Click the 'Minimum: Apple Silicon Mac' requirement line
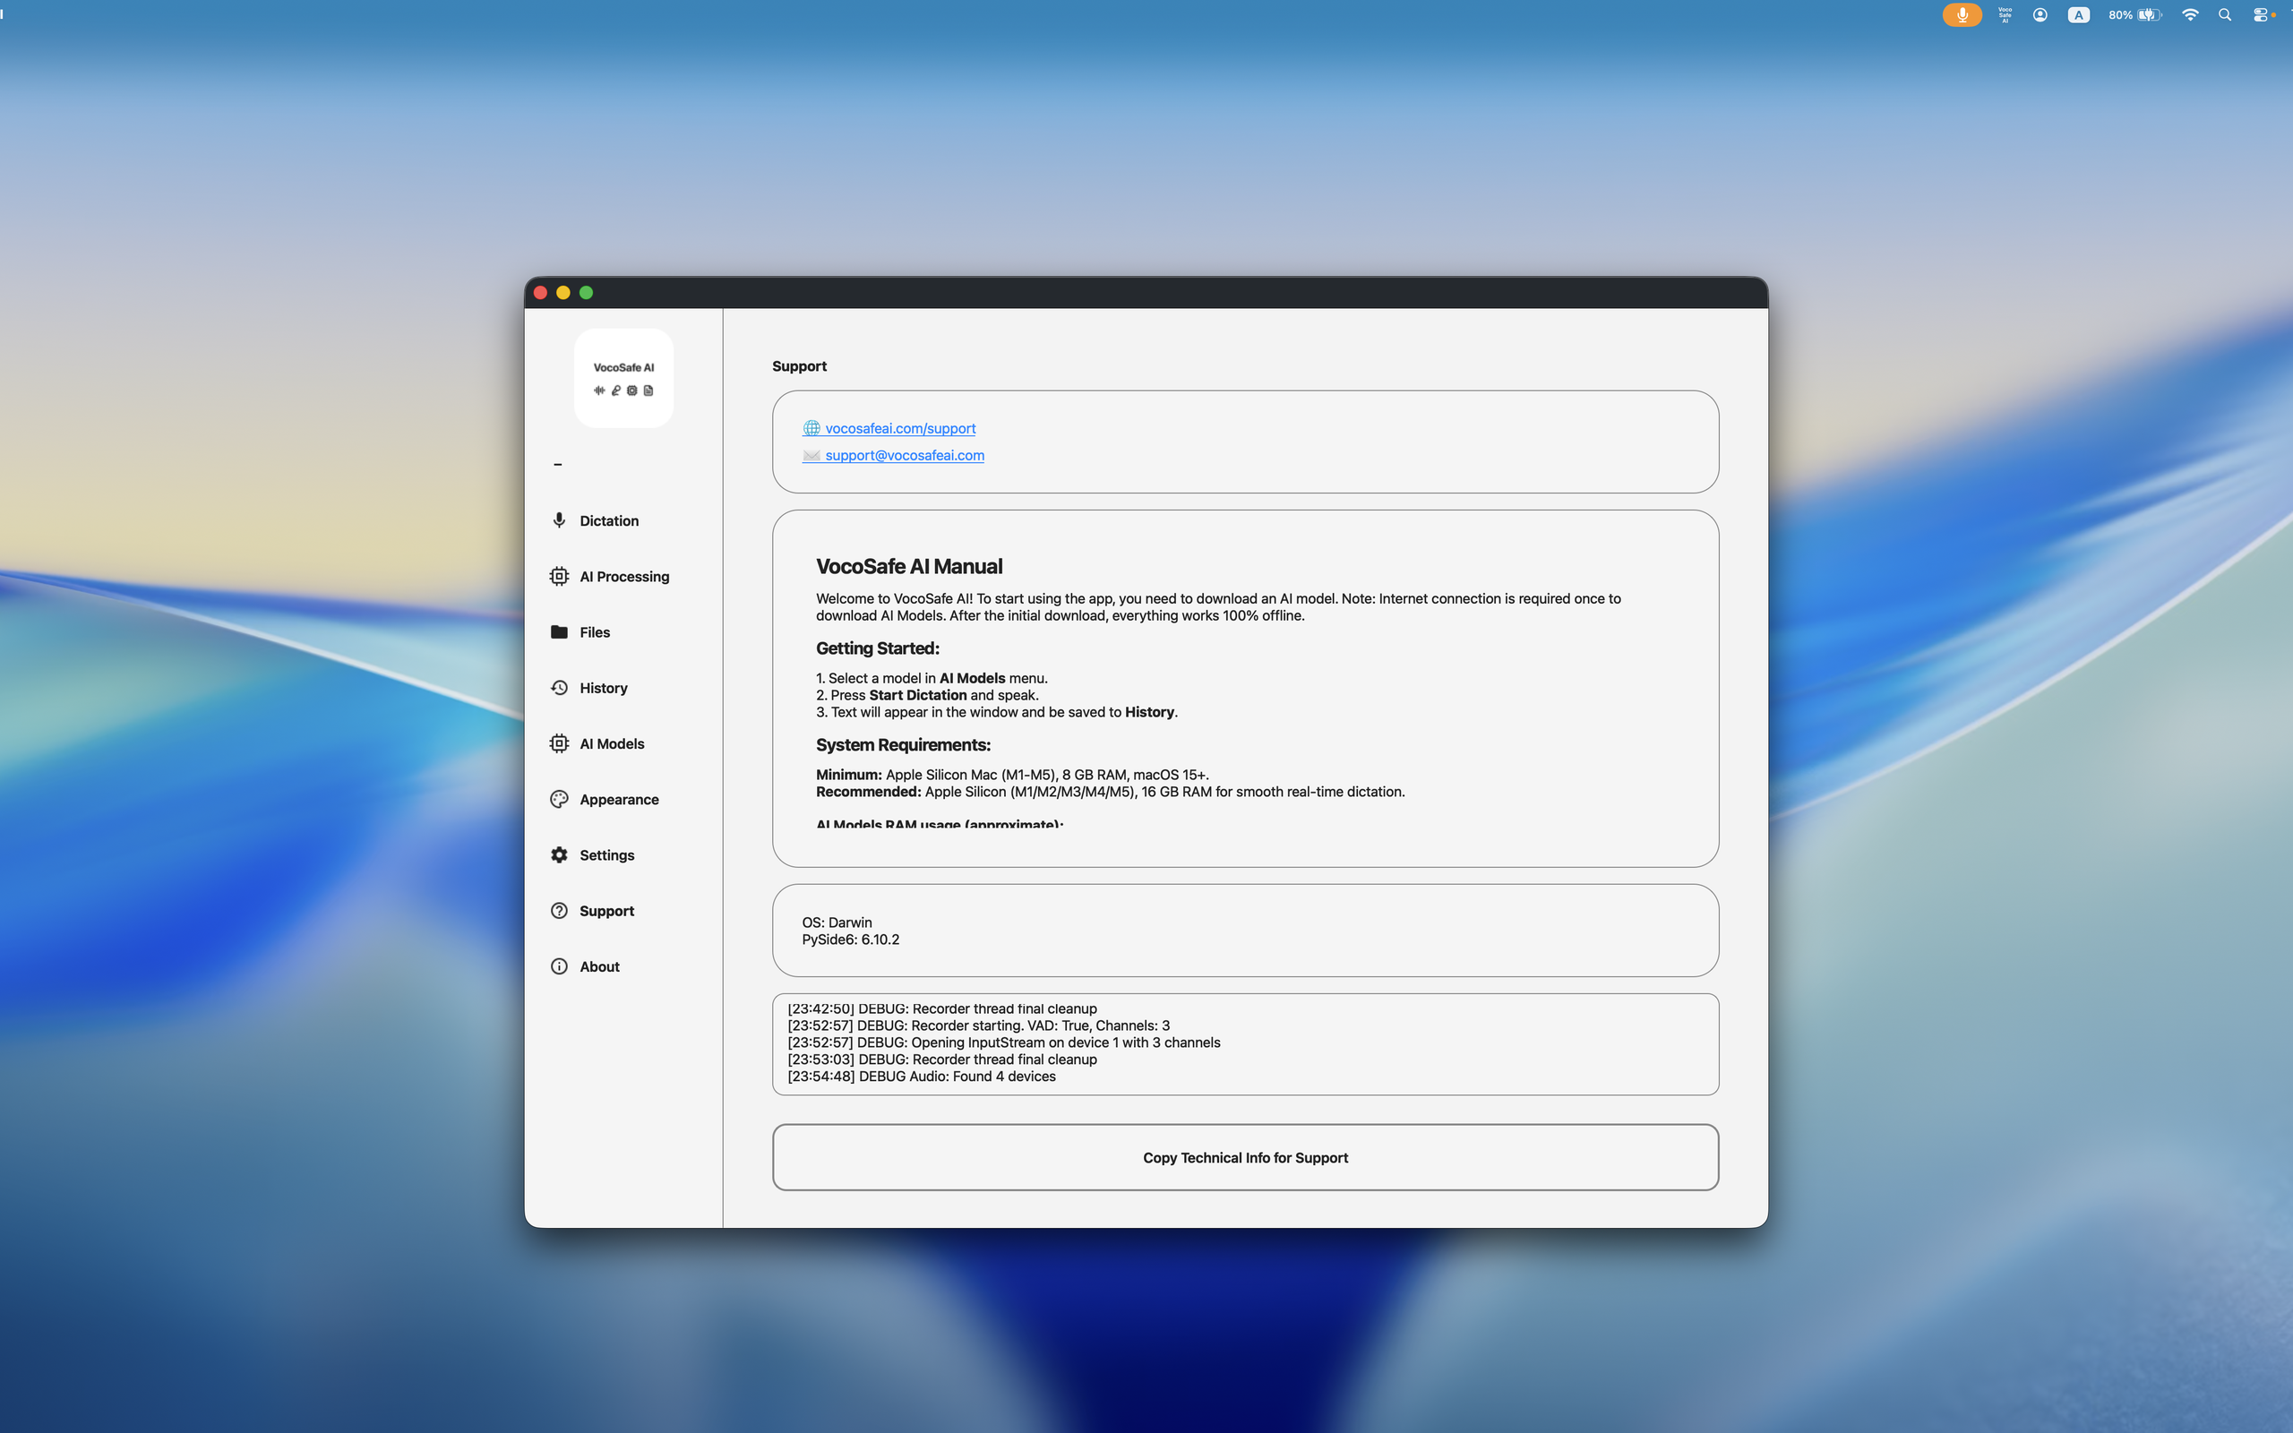Viewport: 2293px width, 1433px height. (1012, 775)
